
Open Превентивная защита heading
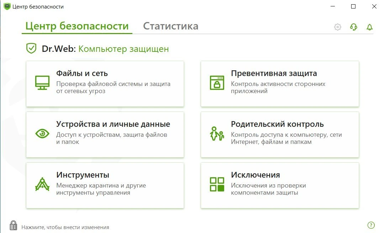(274, 73)
